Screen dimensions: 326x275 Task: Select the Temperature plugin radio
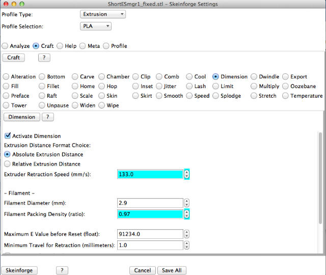click(285, 96)
